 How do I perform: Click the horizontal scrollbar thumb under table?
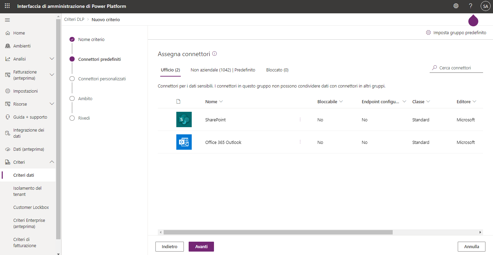point(278,232)
